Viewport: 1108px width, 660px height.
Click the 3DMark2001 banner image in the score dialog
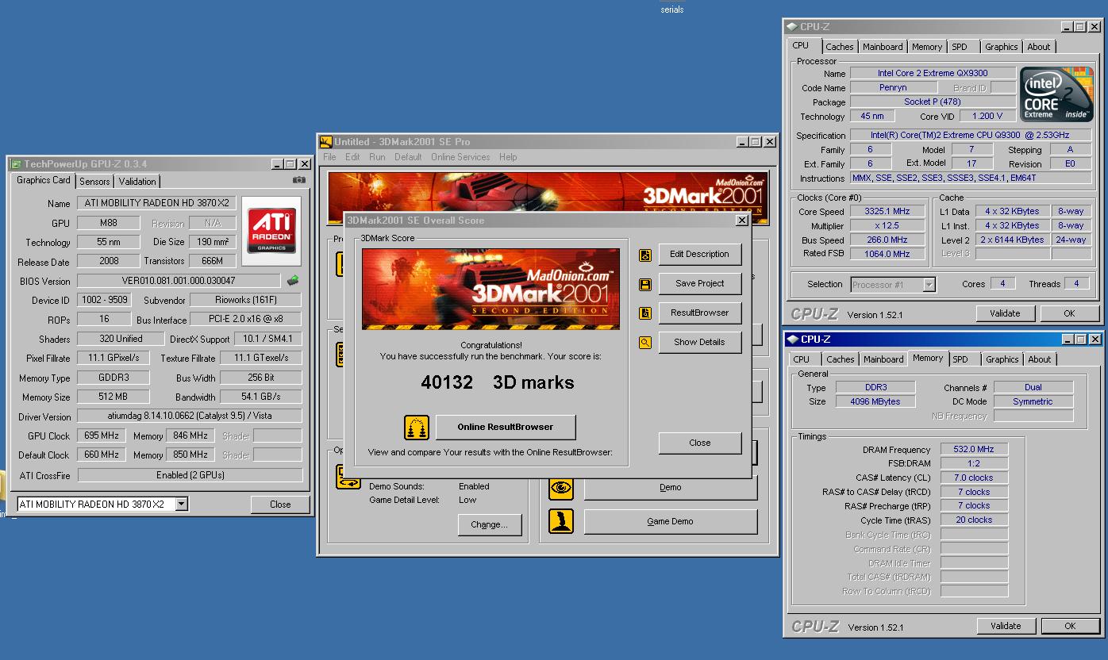(x=491, y=289)
